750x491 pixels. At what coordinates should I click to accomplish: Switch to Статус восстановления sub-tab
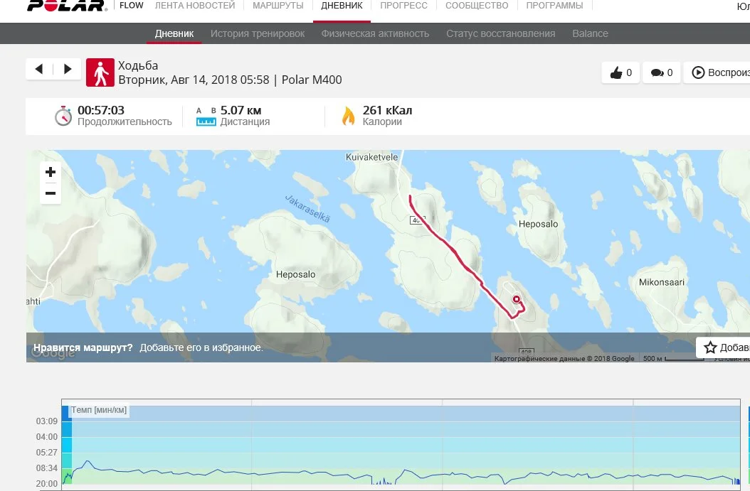pyautogui.click(x=501, y=33)
